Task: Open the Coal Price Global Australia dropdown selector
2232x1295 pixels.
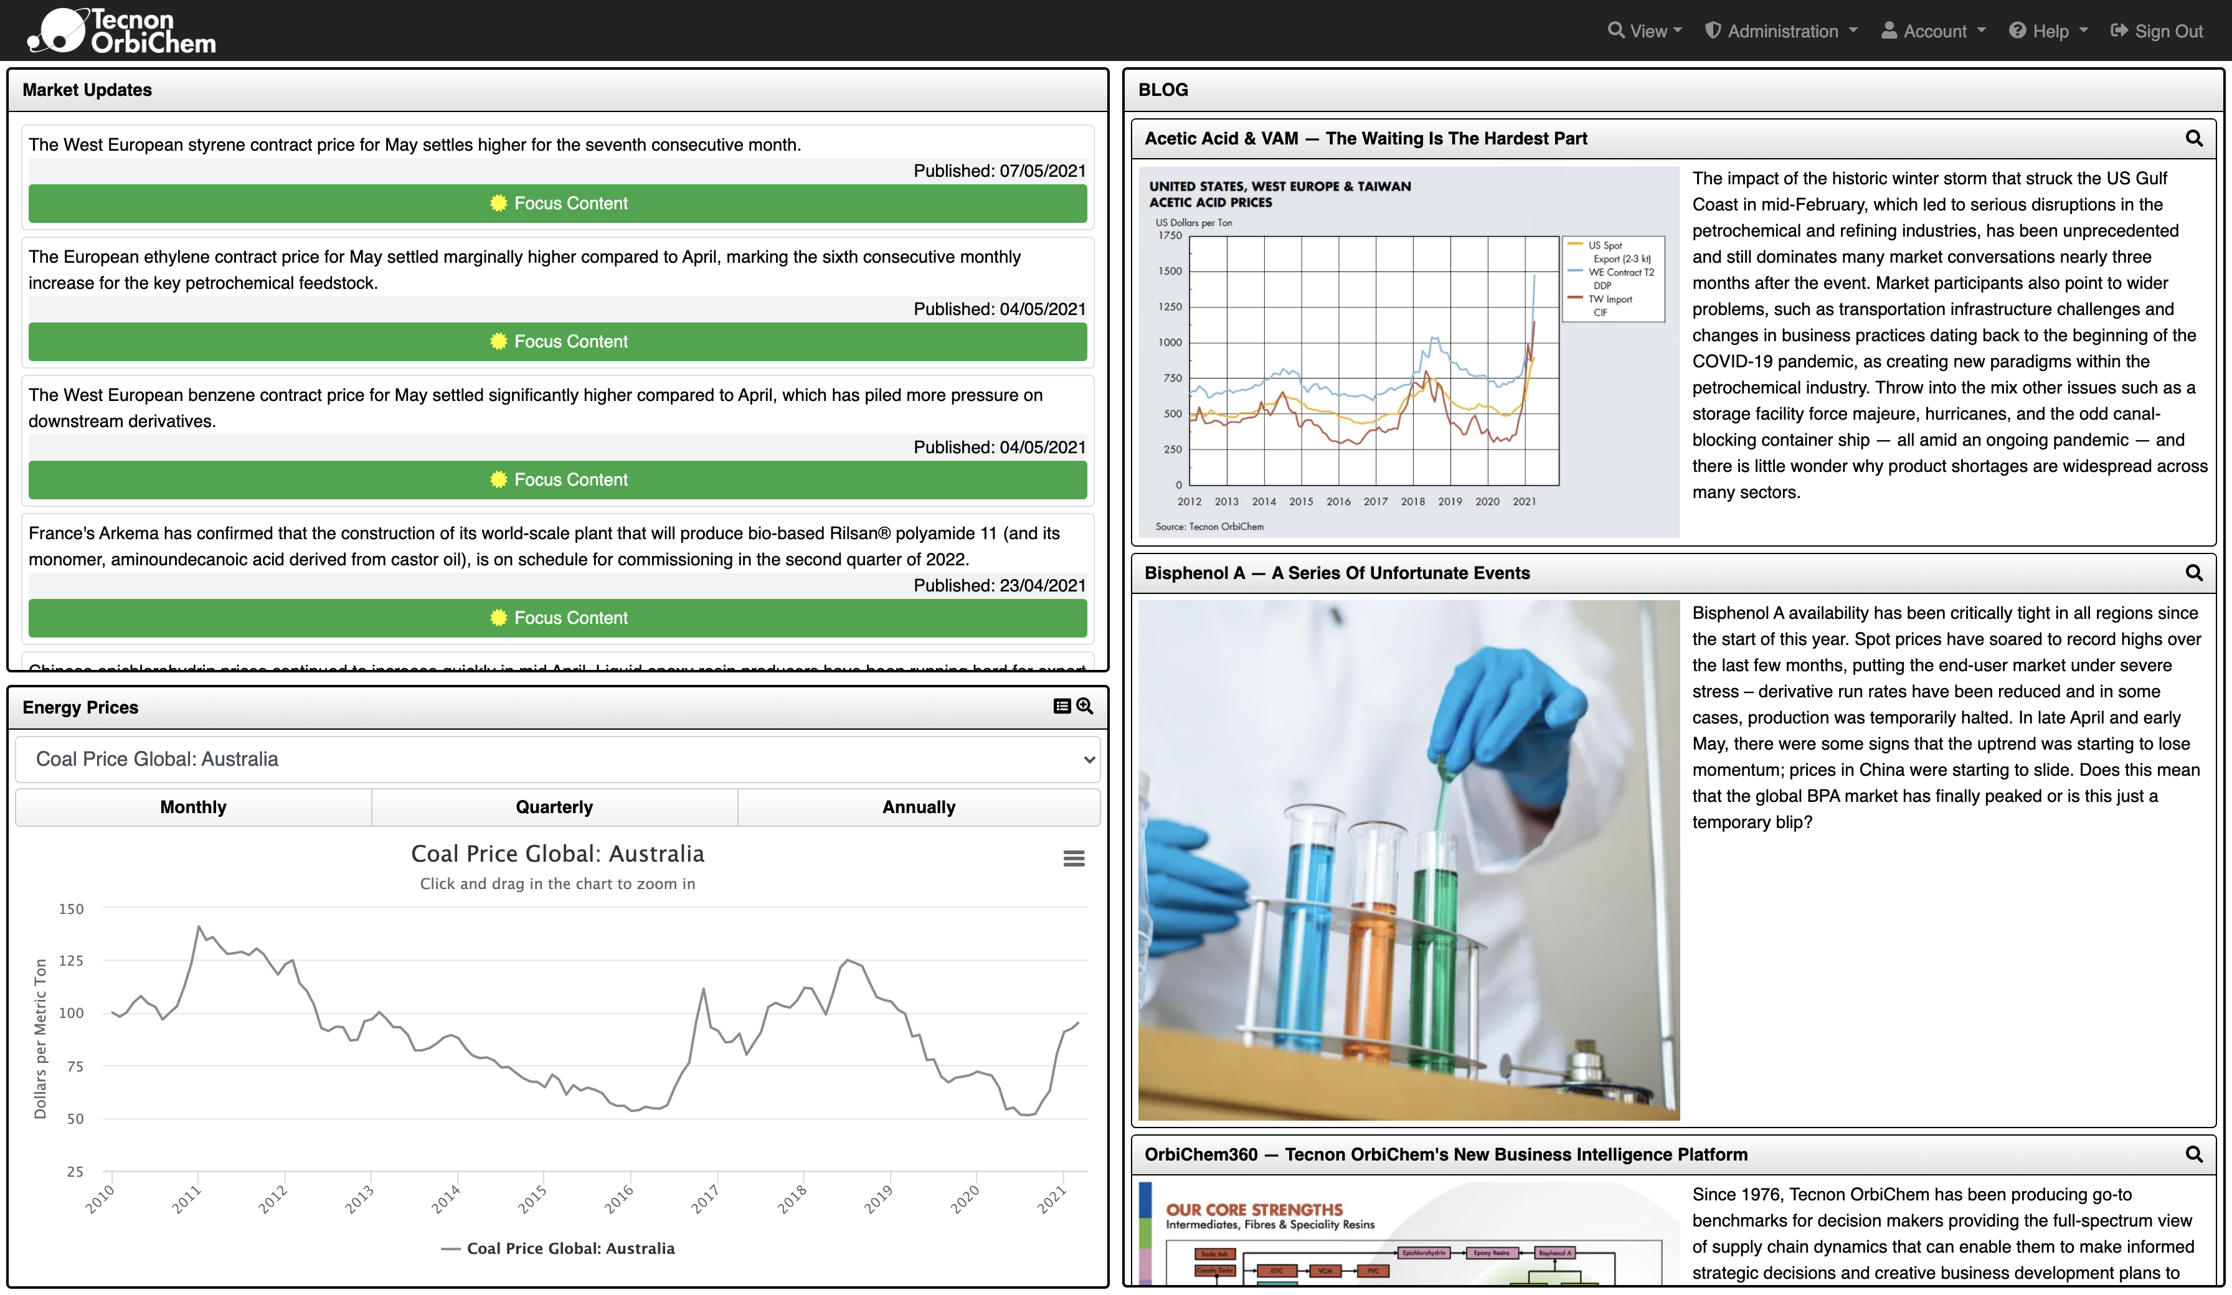Action: (558, 757)
